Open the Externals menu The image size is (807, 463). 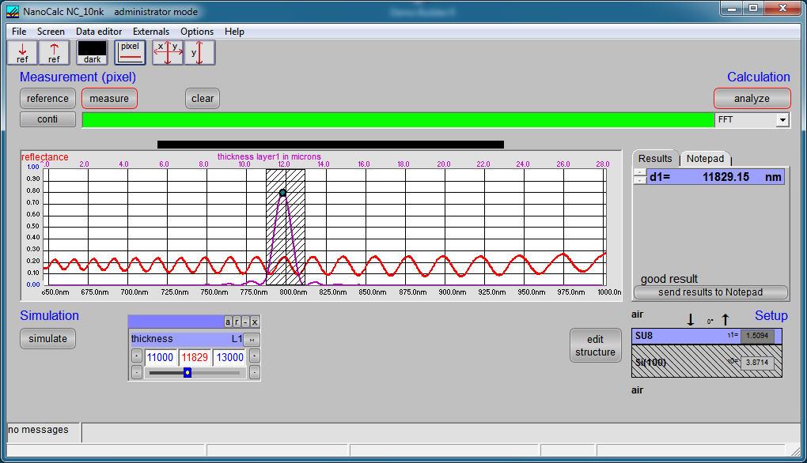151,32
